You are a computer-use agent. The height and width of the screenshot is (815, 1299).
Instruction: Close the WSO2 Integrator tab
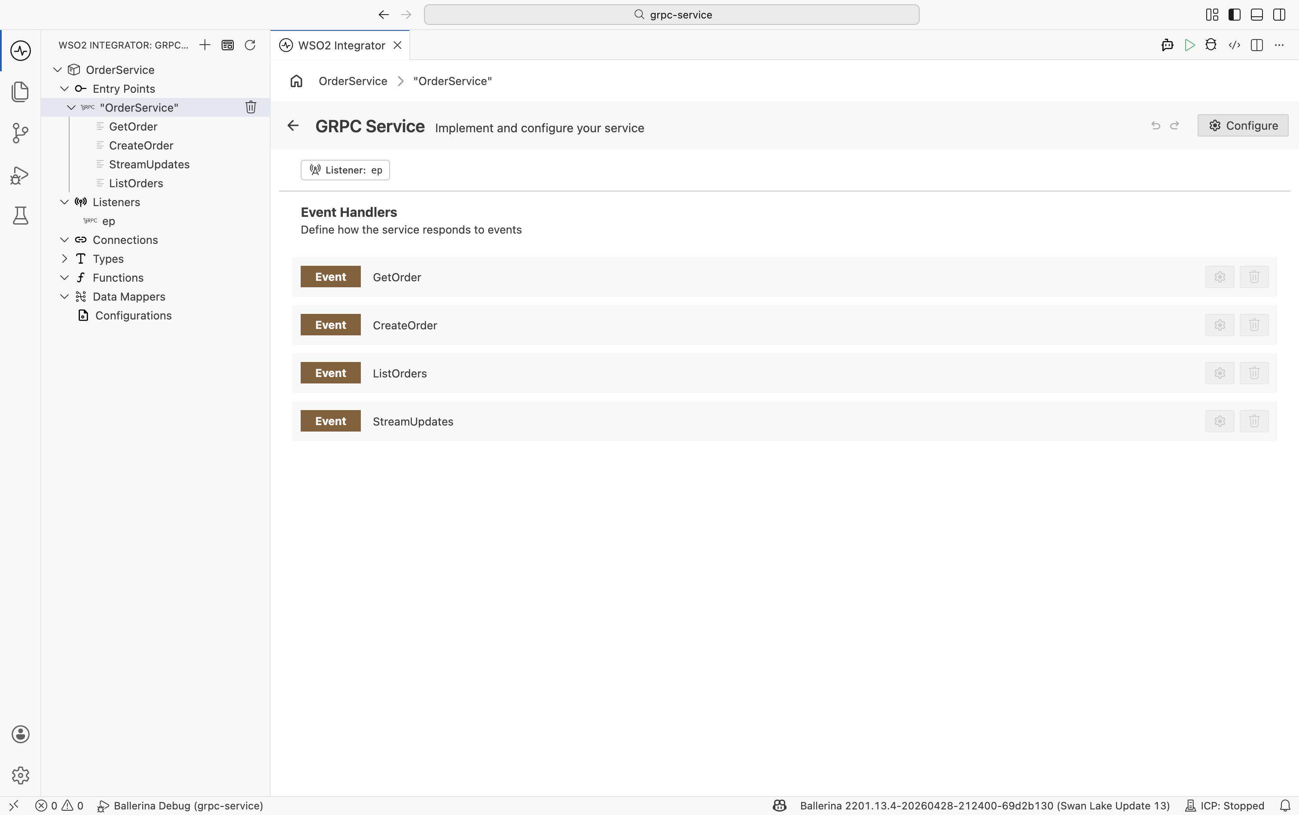(397, 45)
